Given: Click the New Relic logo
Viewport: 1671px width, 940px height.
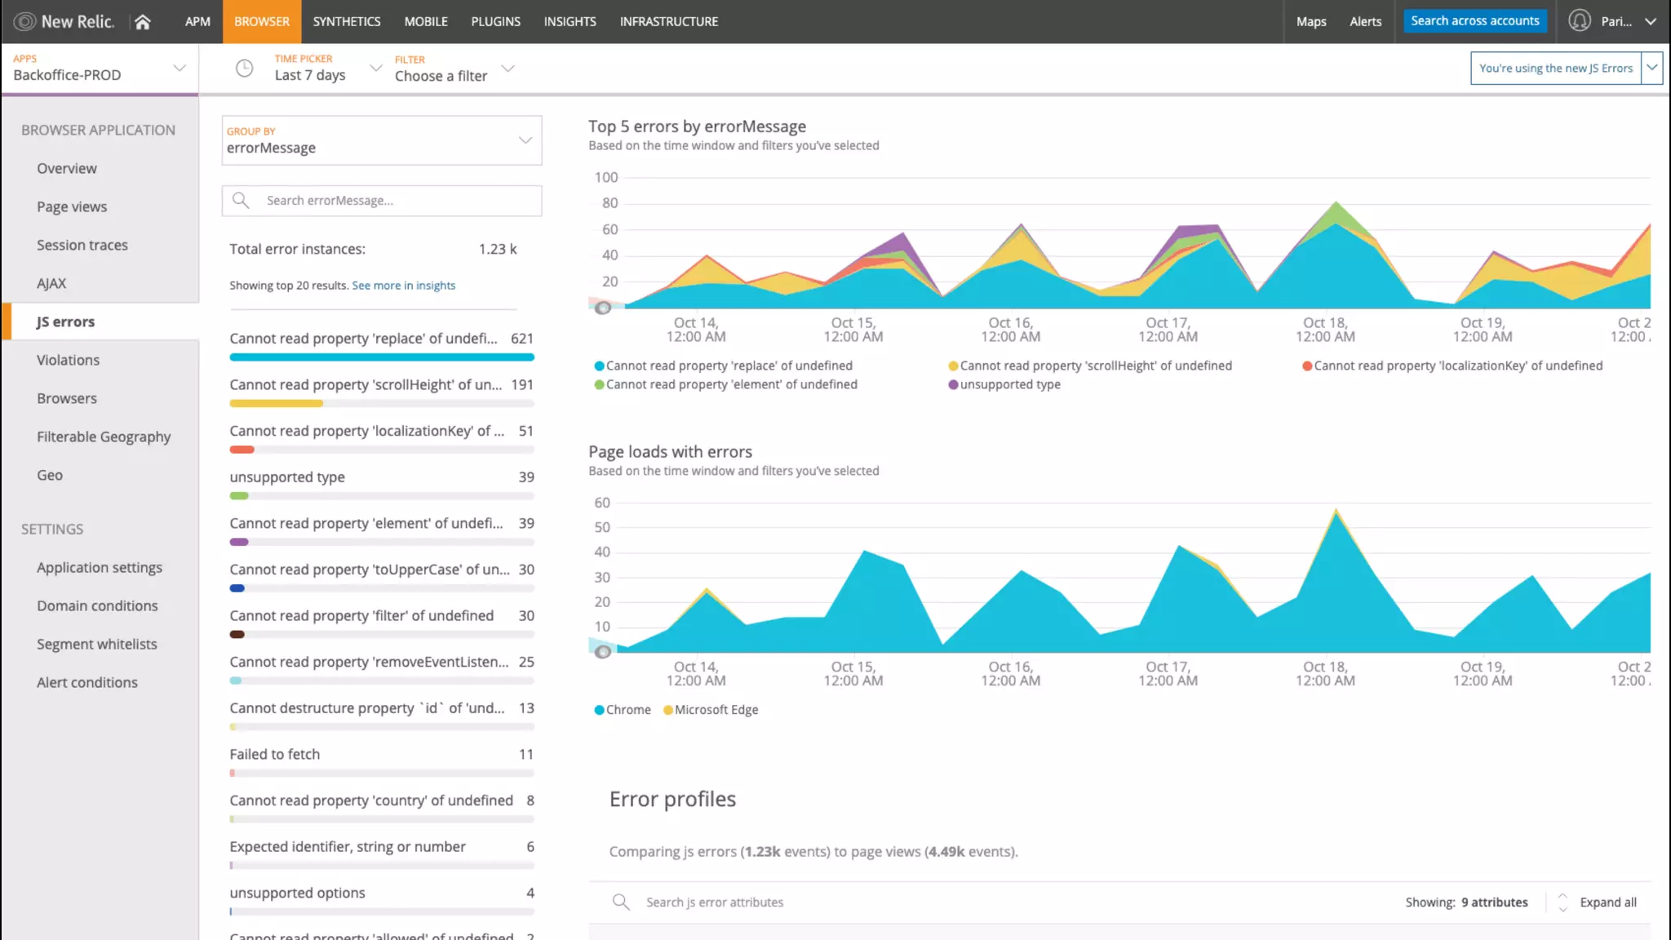Looking at the screenshot, I should tap(64, 22).
